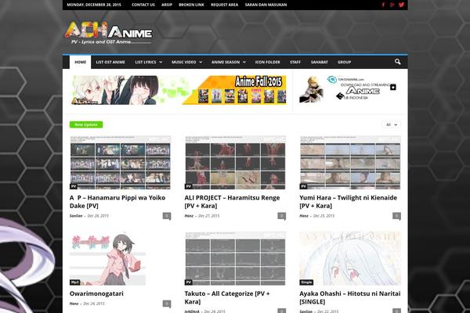The image size is (470, 313).
Task: Expand the List Lyrics dropdown menu
Action: 148,62
